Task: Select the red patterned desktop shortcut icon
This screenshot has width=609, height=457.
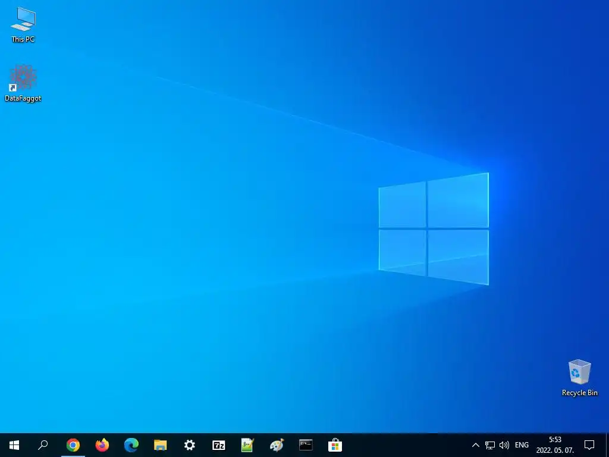Action: pos(23,83)
